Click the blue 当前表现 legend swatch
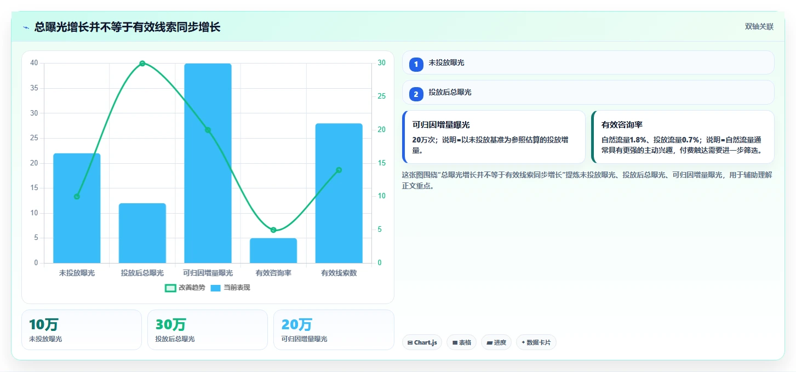The width and height of the screenshot is (796, 372). 216,288
